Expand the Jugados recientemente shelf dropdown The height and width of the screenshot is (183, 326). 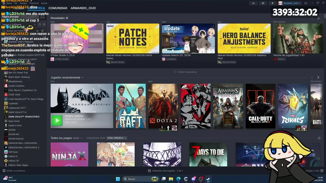click(83, 78)
